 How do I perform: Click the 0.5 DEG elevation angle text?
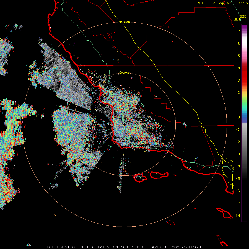(136, 247)
